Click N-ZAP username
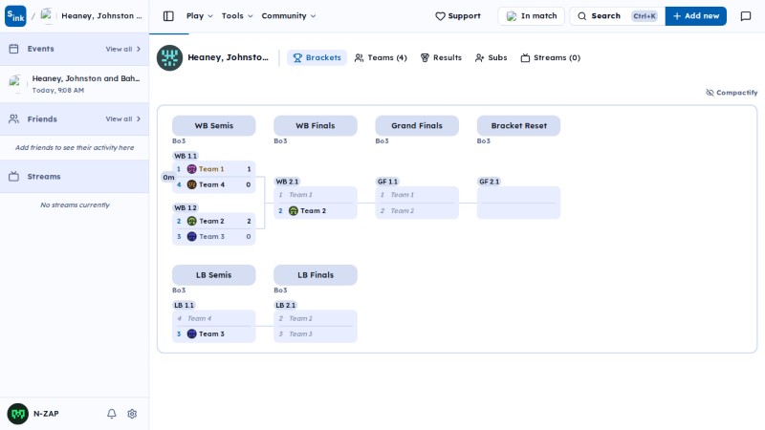Screen dimensions: 765x430 pyautogui.click(x=46, y=414)
